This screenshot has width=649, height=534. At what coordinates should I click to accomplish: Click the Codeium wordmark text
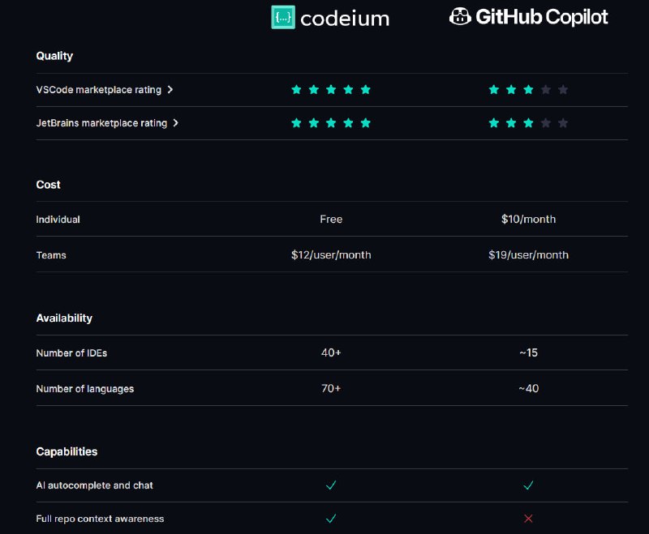pos(345,19)
